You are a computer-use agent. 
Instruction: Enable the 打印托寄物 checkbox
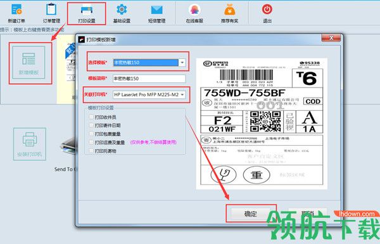(x=91, y=151)
